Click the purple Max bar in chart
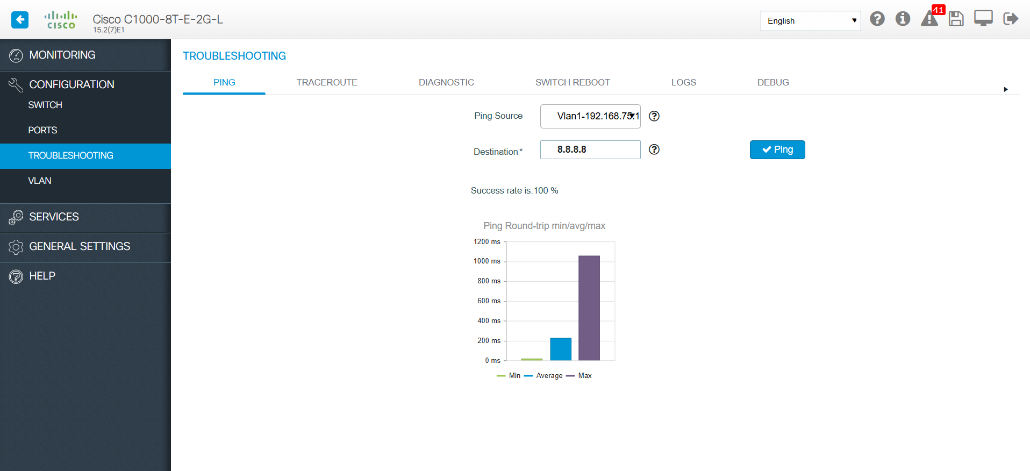Viewport: 1030px width, 471px height. 589,308
